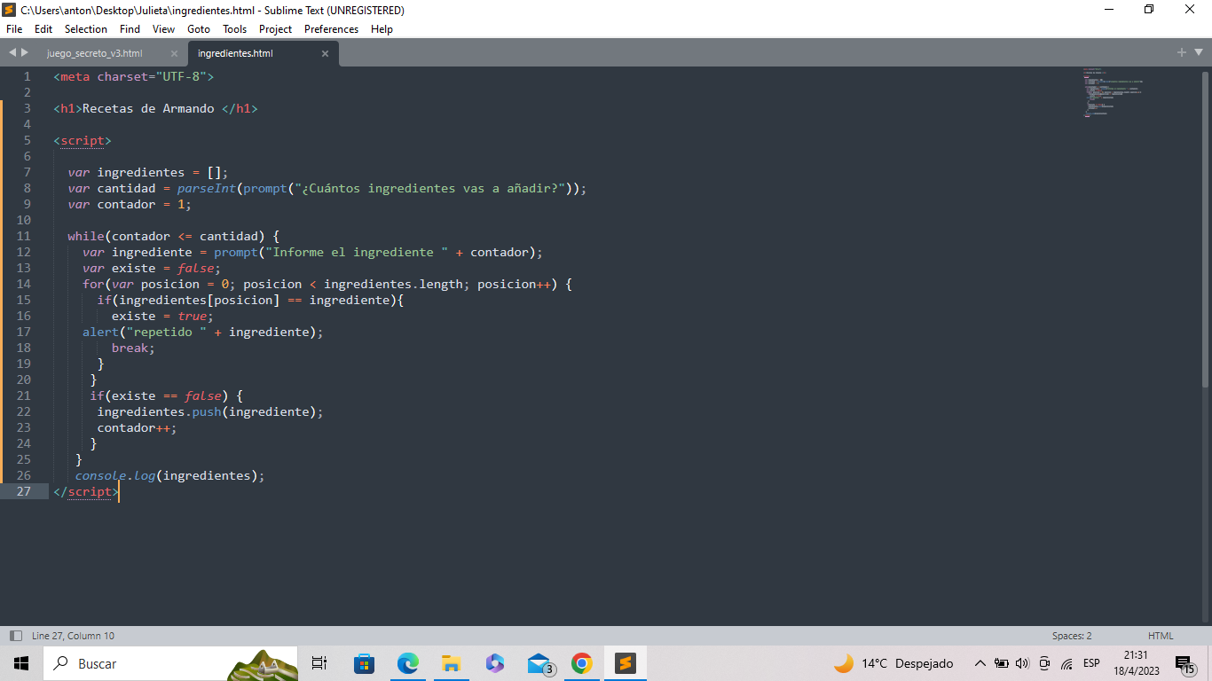Open volume control tray icon

click(1022, 663)
